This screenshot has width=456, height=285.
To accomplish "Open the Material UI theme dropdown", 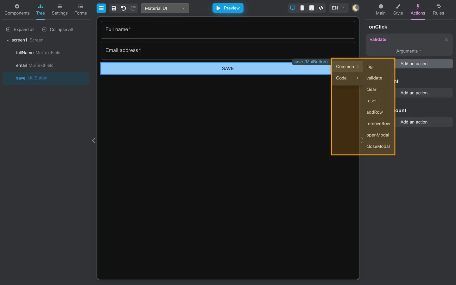I will 165,8.
